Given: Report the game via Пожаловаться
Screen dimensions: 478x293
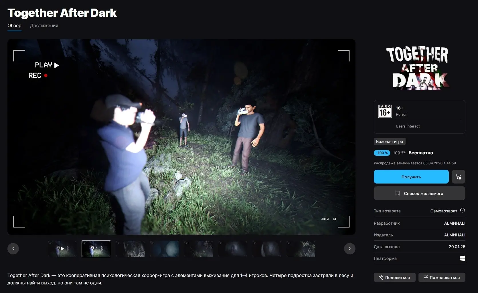Looking at the screenshot, I should point(442,277).
